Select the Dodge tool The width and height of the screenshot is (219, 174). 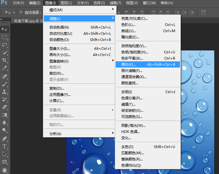pyautogui.click(x=4, y=130)
